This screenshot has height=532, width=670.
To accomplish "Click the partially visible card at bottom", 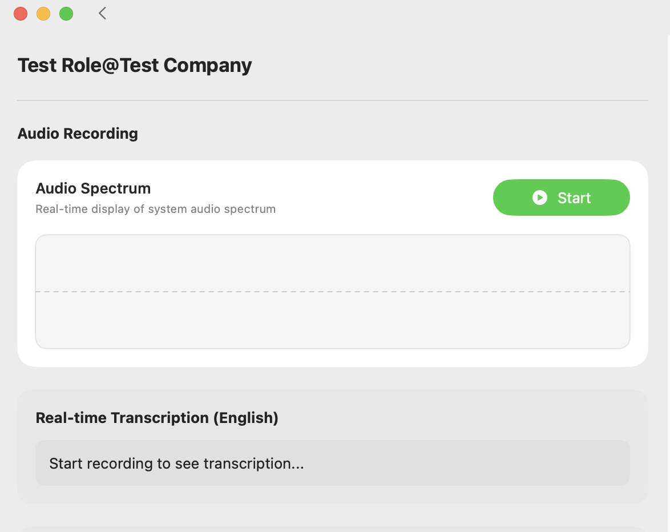I will tap(332, 529).
